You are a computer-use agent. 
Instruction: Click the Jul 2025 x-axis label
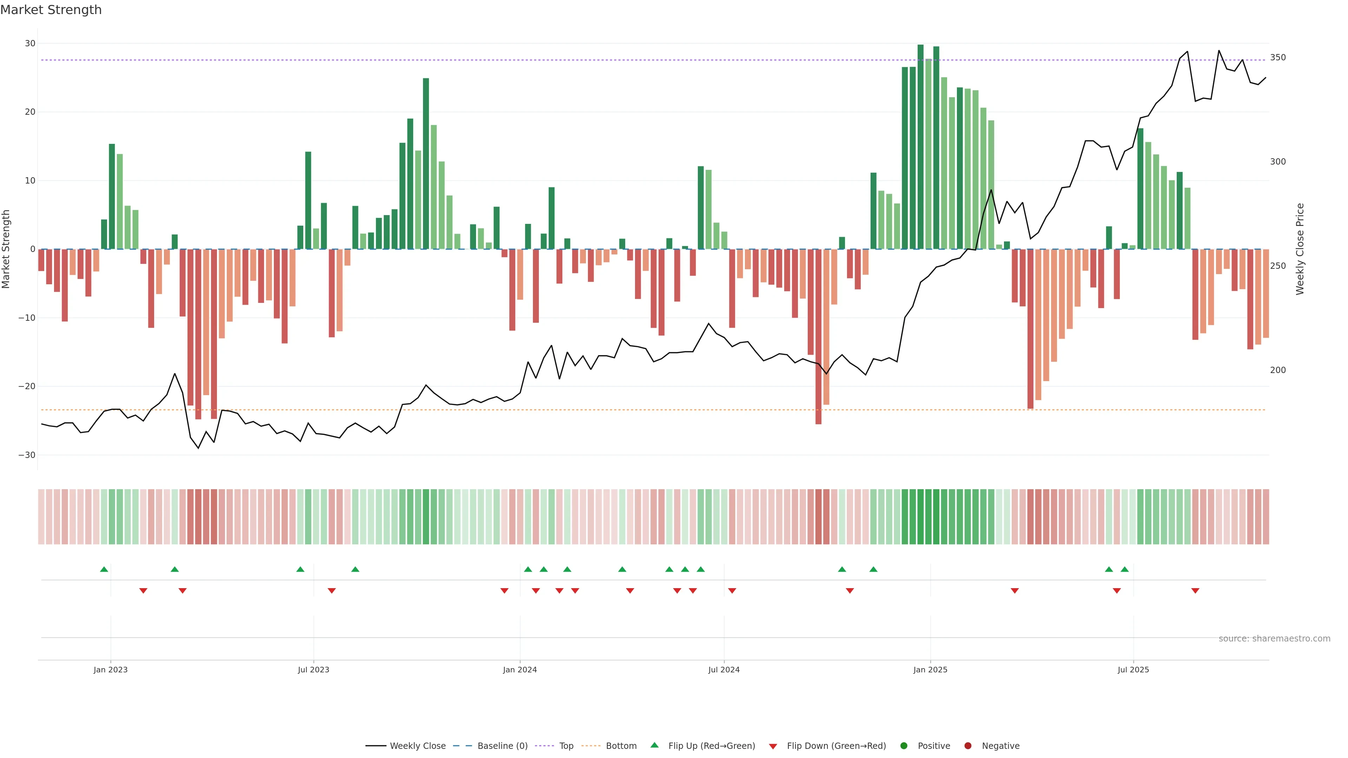click(1133, 670)
